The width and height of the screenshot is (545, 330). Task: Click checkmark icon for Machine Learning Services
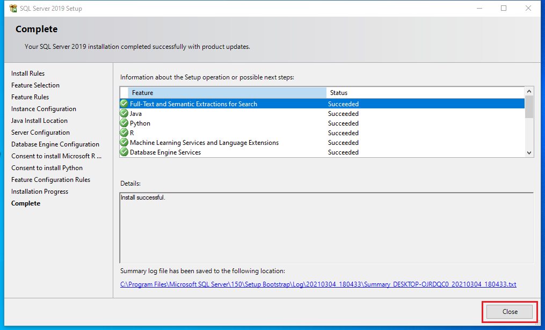[124, 143]
